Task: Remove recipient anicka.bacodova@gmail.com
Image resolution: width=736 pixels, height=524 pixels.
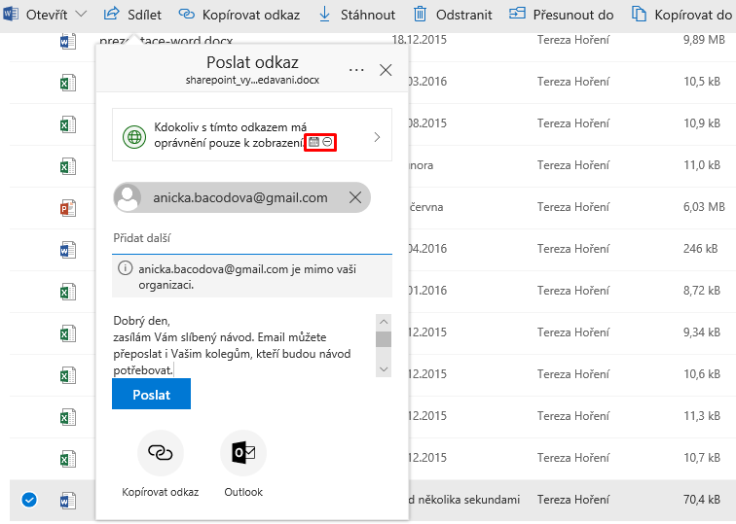Action: [x=355, y=197]
